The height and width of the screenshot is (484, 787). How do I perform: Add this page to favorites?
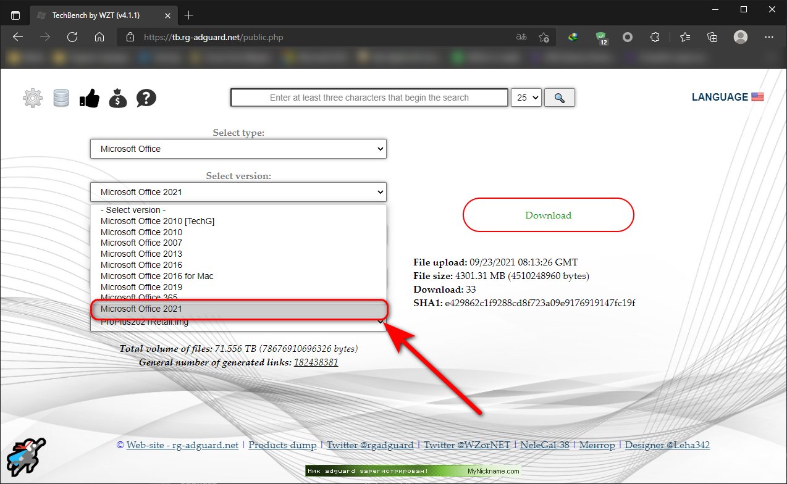[544, 37]
